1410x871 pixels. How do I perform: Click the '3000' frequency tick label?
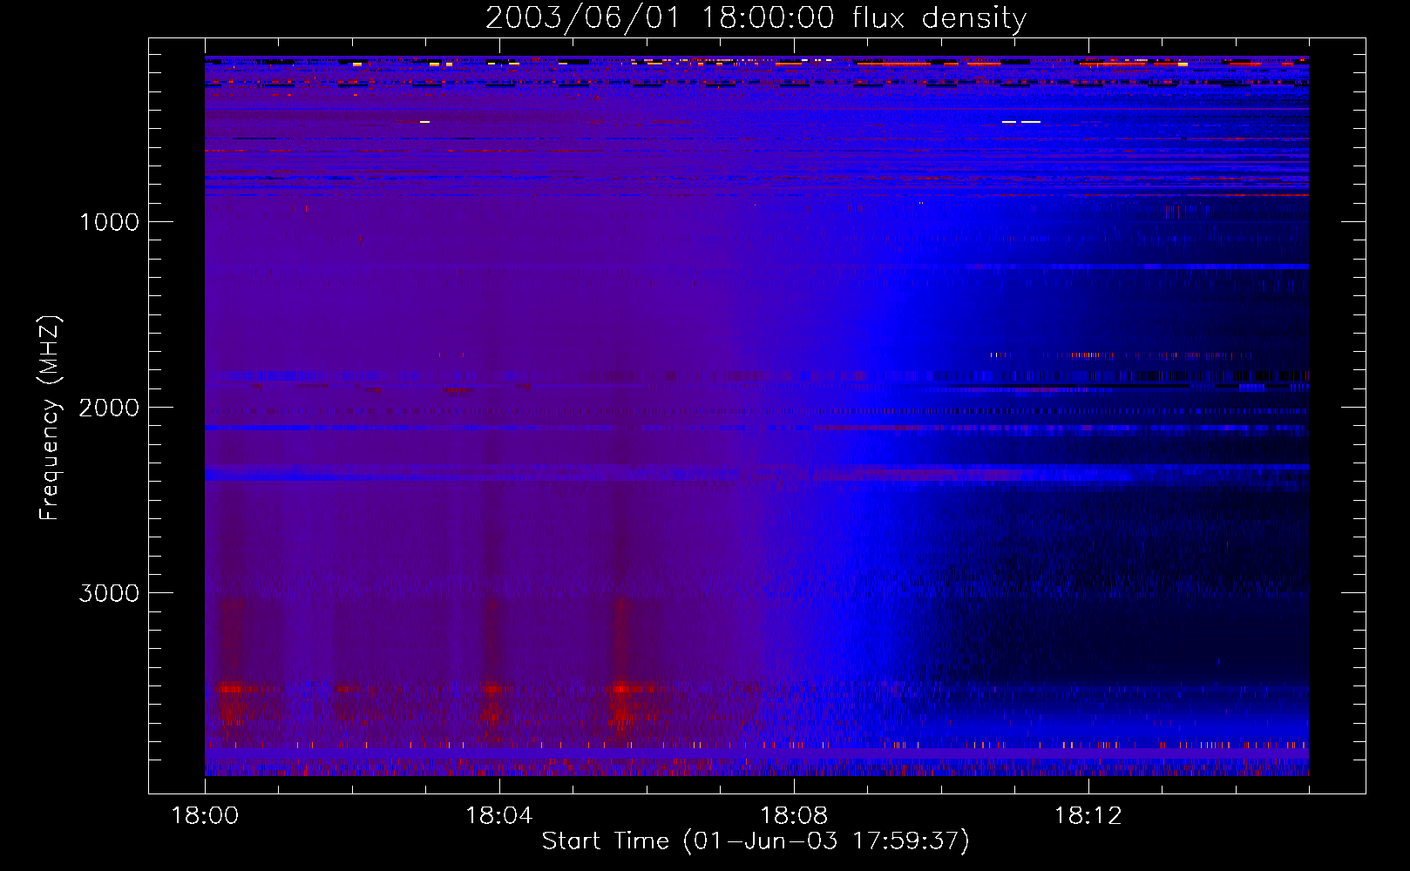tap(109, 593)
